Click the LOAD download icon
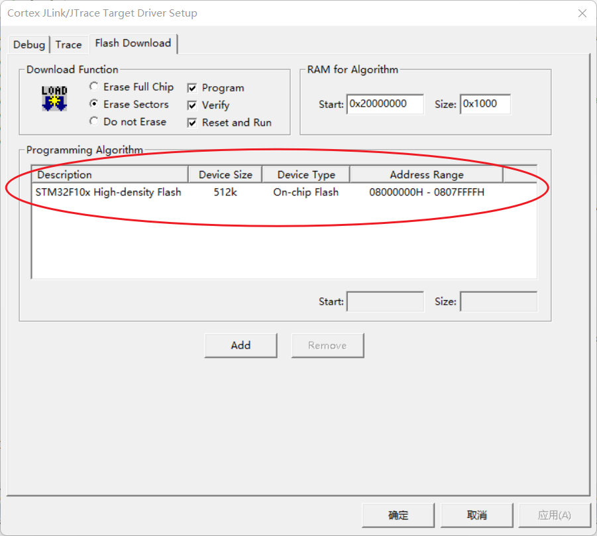 54,99
